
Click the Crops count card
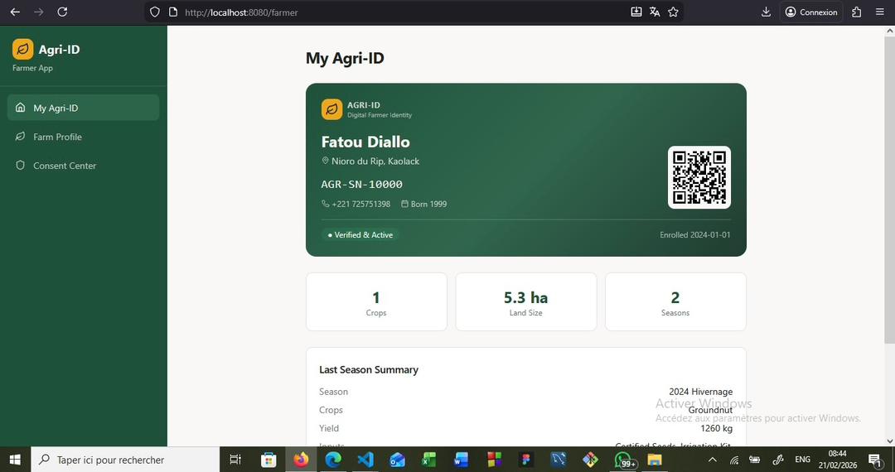pos(376,301)
